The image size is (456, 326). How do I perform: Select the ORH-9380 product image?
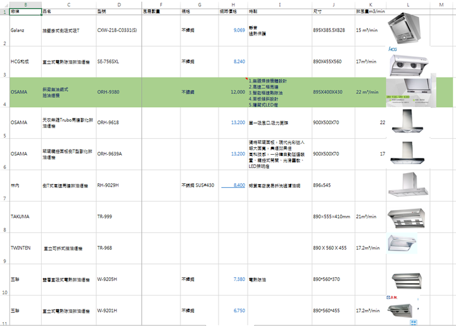tap(411, 91)
